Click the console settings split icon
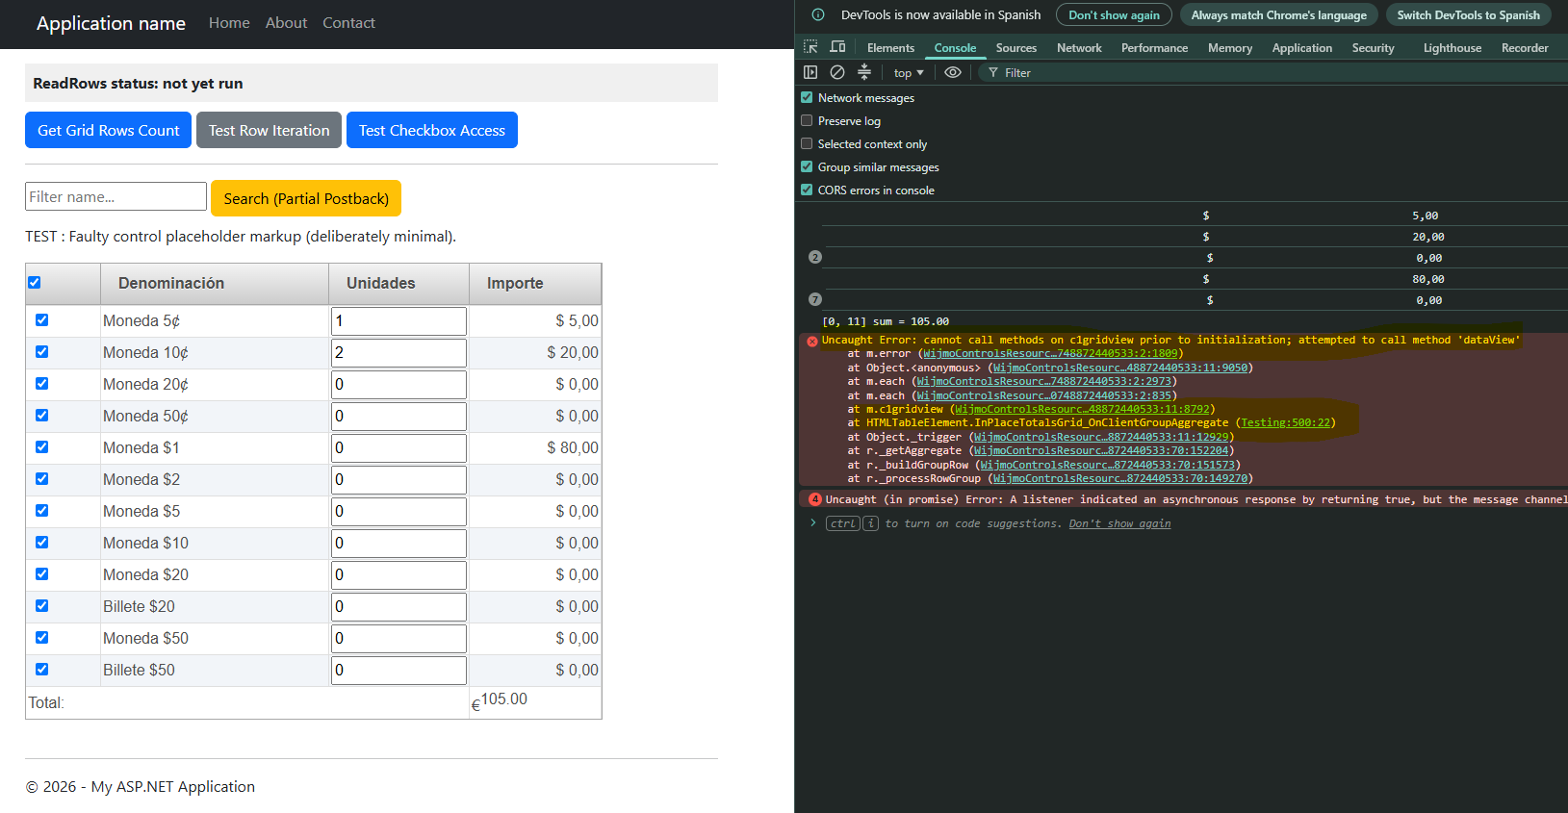Viewport: 1568px width, 813px height. [864, 72]
